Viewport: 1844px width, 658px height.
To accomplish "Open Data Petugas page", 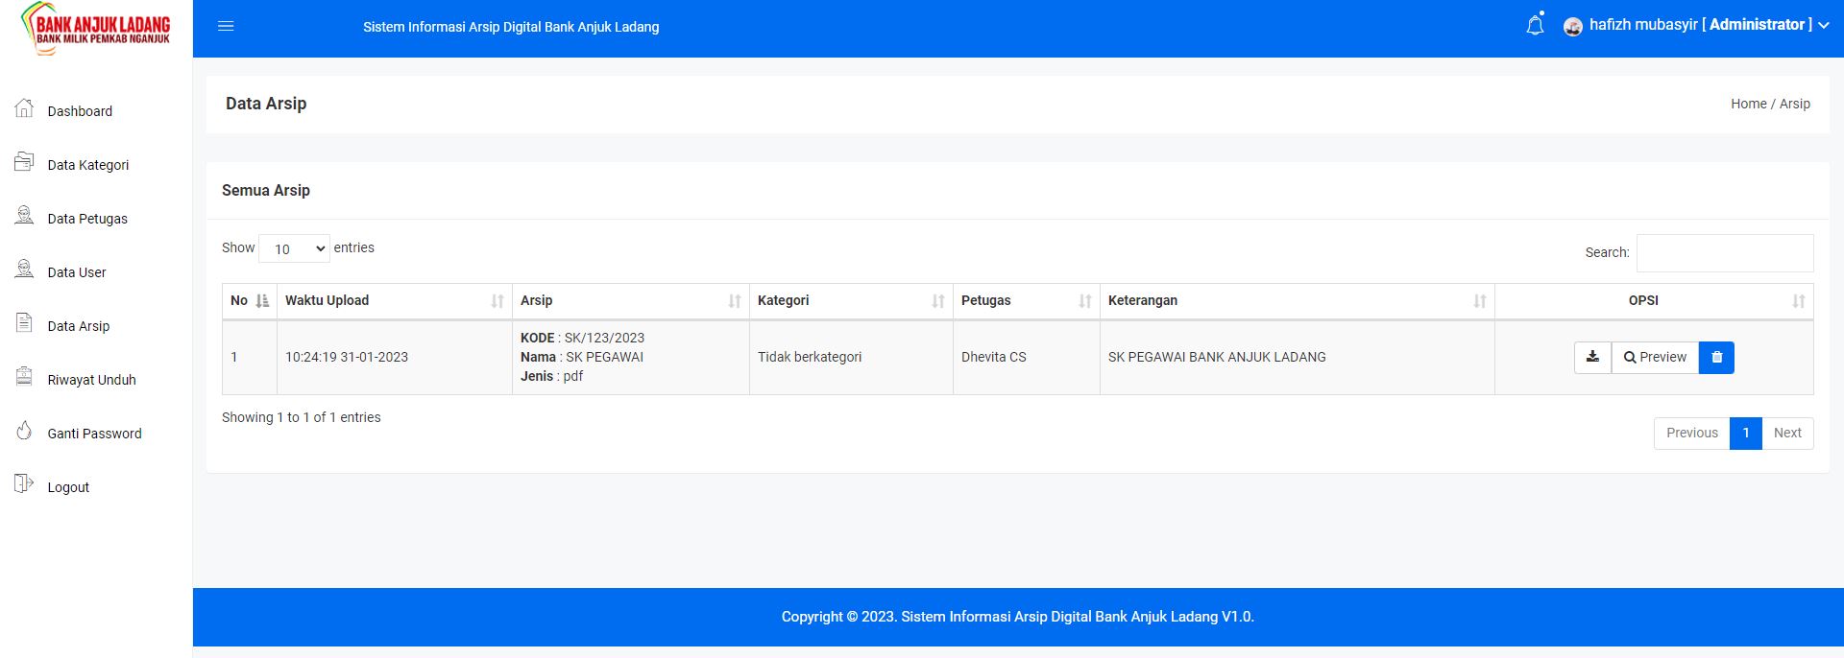I will click(87, 219).
